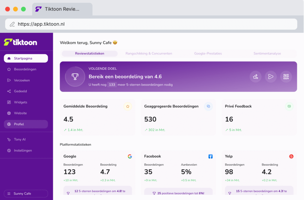Select the Sentimentanalyse tab

click(267, 54)
